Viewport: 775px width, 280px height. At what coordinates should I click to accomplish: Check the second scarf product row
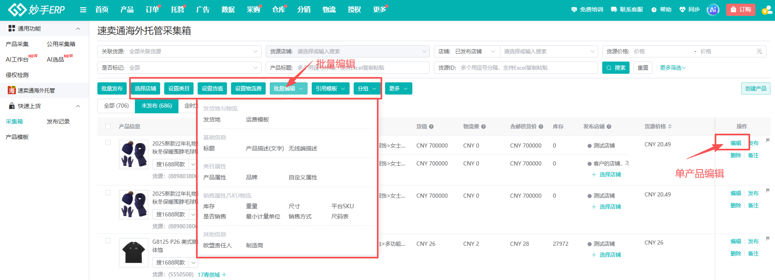tap(108, 193)
